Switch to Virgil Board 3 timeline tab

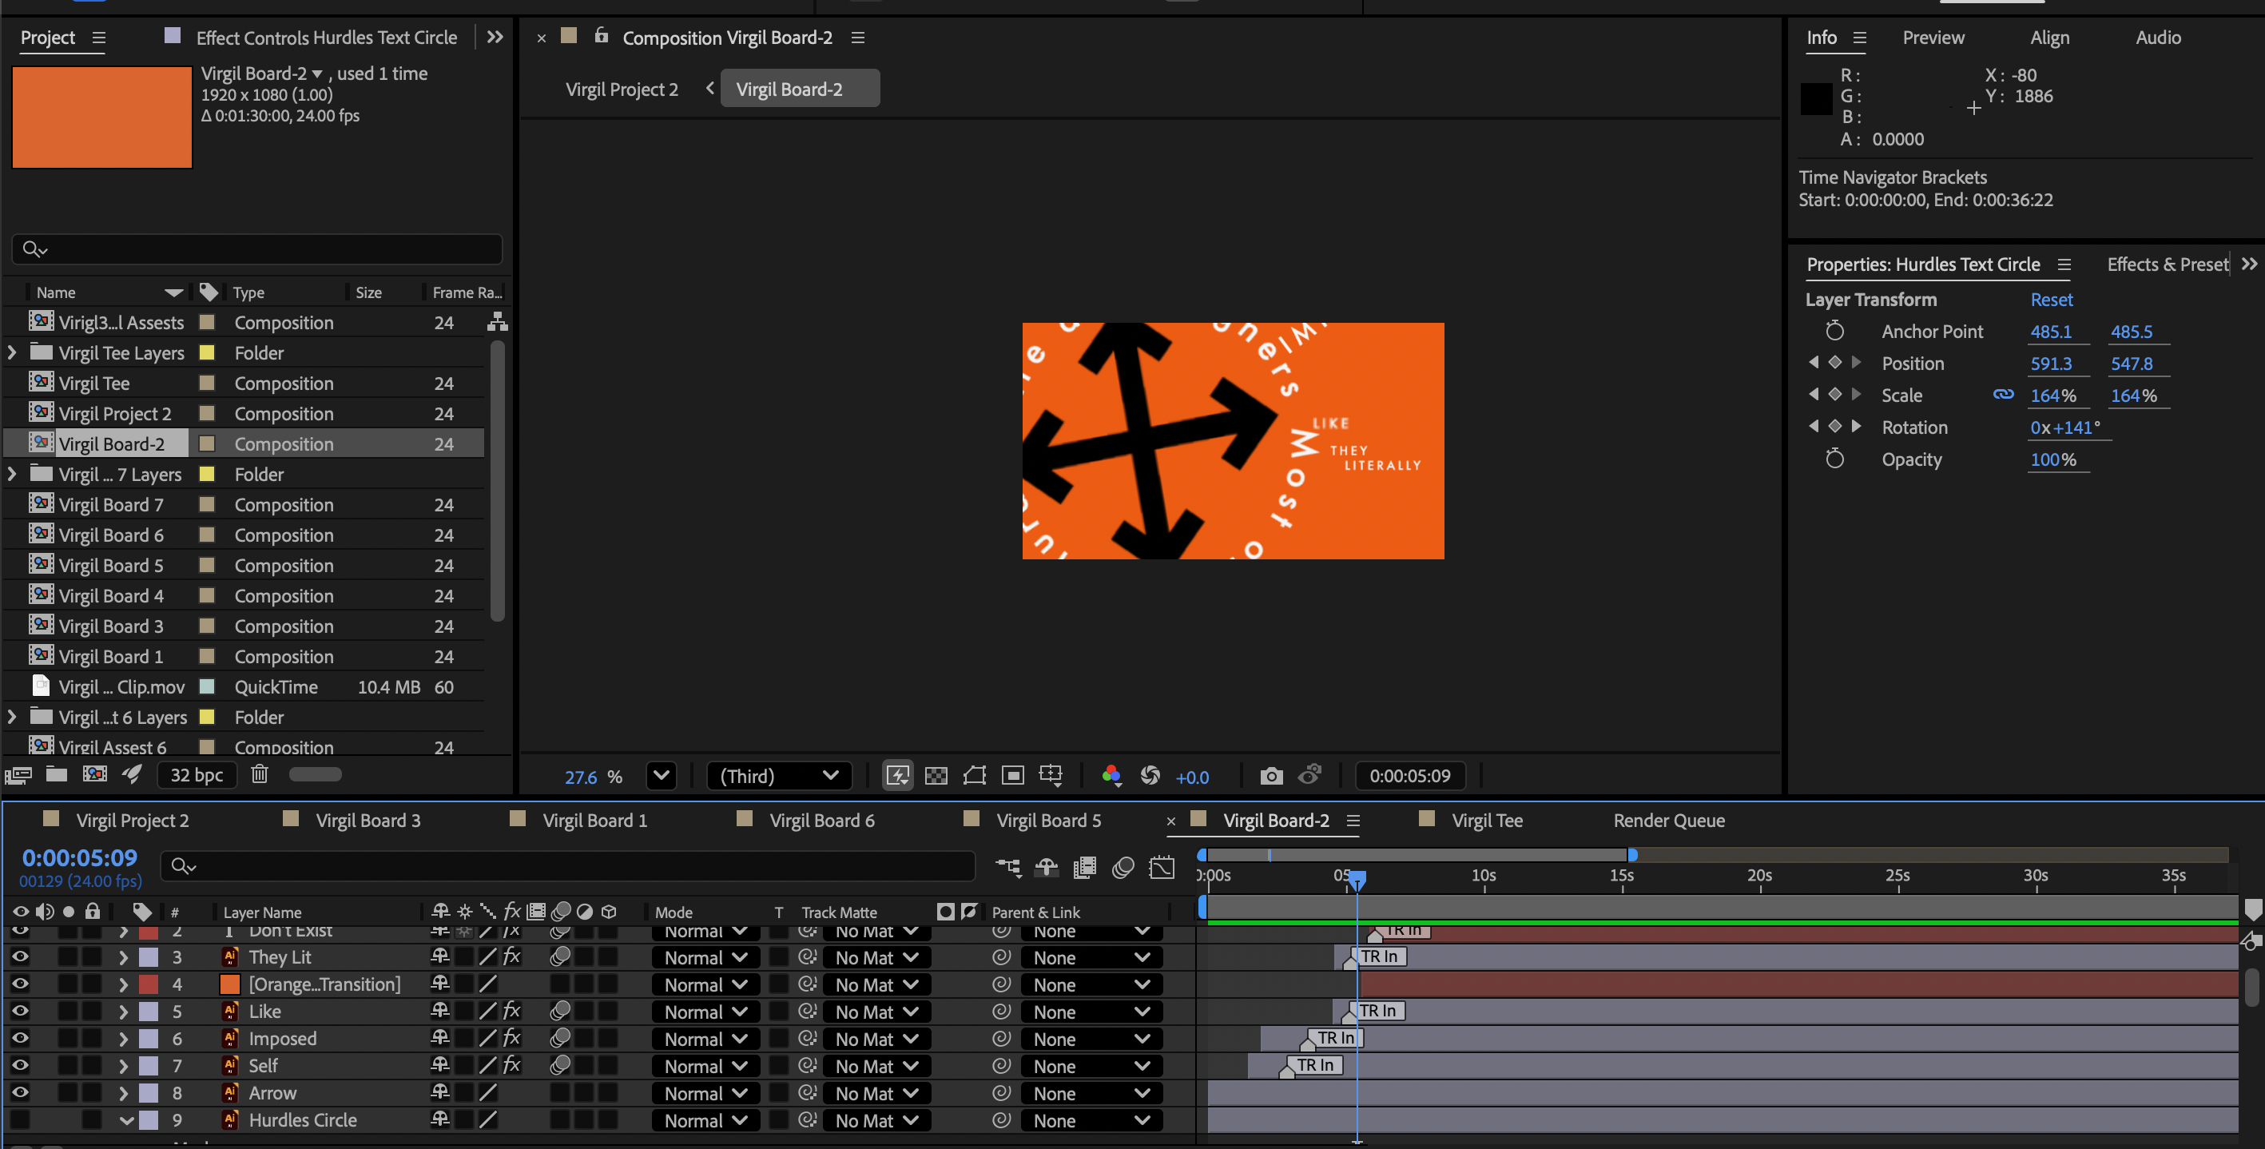click(368, 821)
